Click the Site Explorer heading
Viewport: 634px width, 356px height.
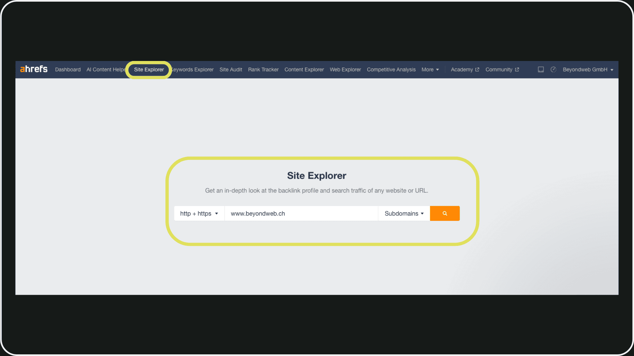317,176
